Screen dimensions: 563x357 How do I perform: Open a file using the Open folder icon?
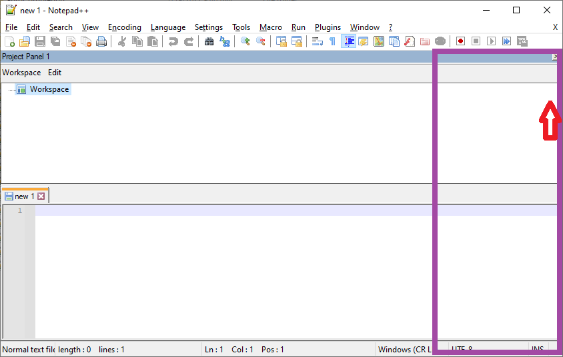coord(25,41)
